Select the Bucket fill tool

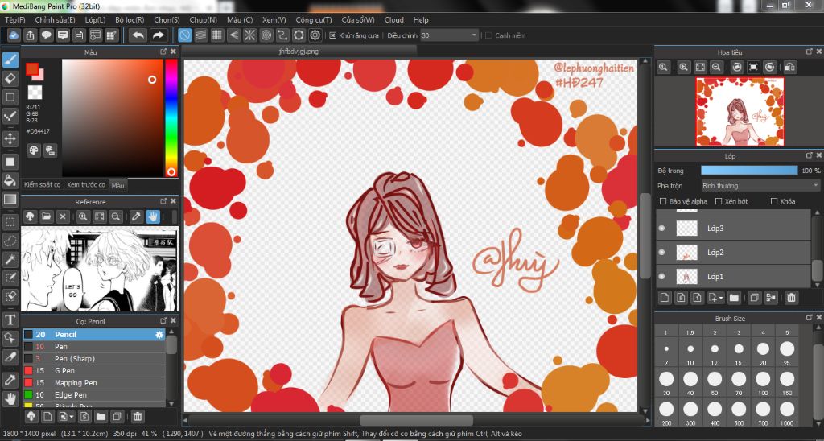(x=10, y=181)
